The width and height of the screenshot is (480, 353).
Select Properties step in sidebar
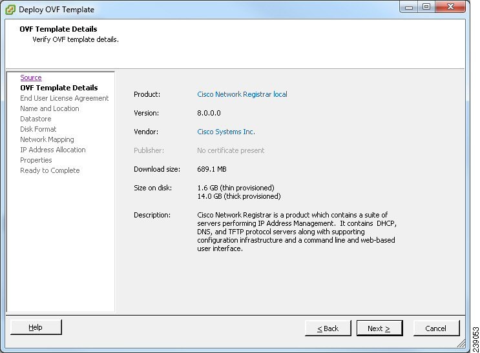coord(36,160)
